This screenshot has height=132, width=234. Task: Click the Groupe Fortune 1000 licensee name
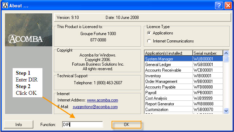pos(98,34)
